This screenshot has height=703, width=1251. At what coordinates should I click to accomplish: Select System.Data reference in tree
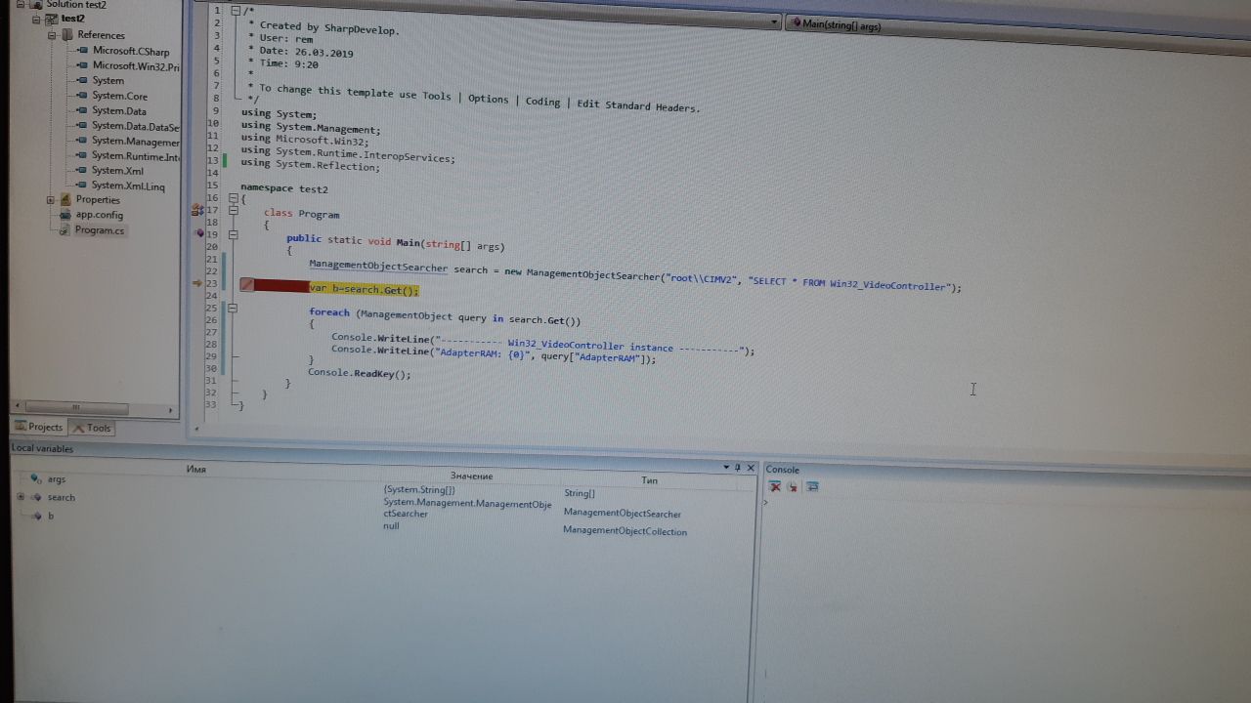[119, 111]
